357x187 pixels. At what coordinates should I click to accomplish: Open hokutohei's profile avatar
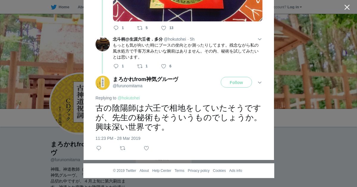103,44
